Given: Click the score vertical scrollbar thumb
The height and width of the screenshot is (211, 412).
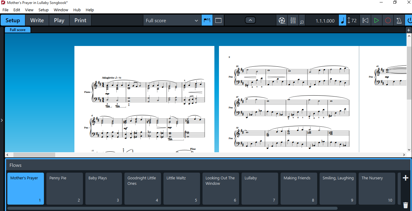Looking at the screenshot, I should [x=409, y=73].
